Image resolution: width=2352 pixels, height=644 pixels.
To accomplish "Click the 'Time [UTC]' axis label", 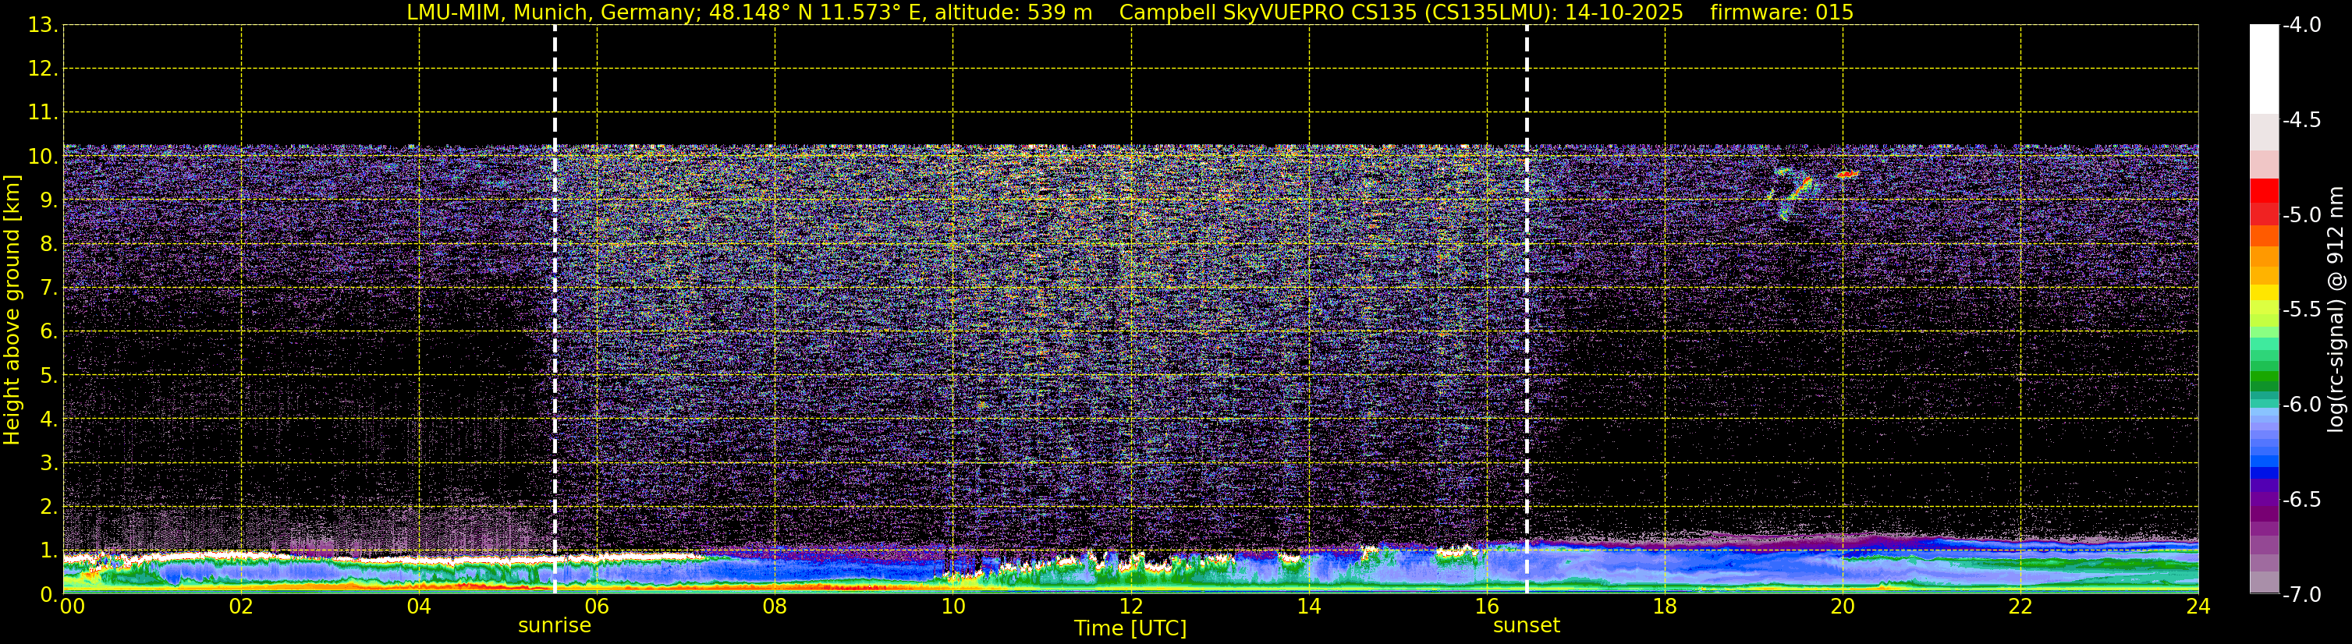I will (x=1130, y=628).
